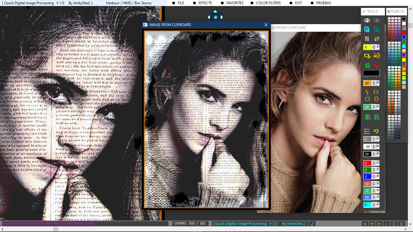This screenshot has height=232, width=413.
Task: Click the green undo arrow icon
Action: point(376,131)
